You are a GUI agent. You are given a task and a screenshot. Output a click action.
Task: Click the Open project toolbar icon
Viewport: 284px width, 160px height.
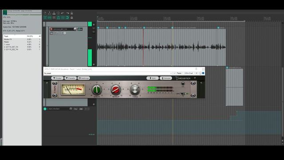coord(49,13)
